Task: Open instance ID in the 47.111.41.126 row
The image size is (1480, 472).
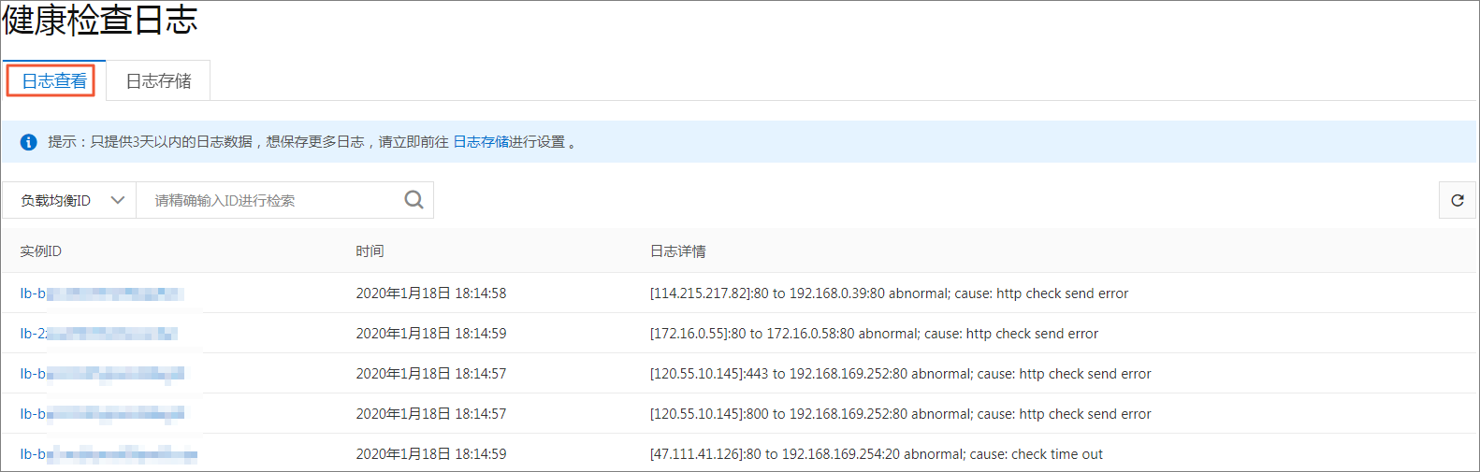Action: [x=109, y=454]
